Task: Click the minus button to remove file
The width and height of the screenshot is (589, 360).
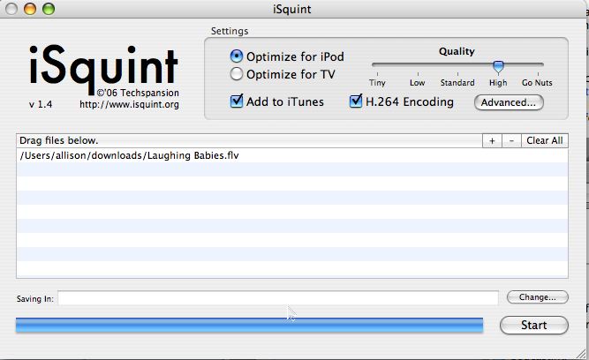Action: [x=511, y=140]
